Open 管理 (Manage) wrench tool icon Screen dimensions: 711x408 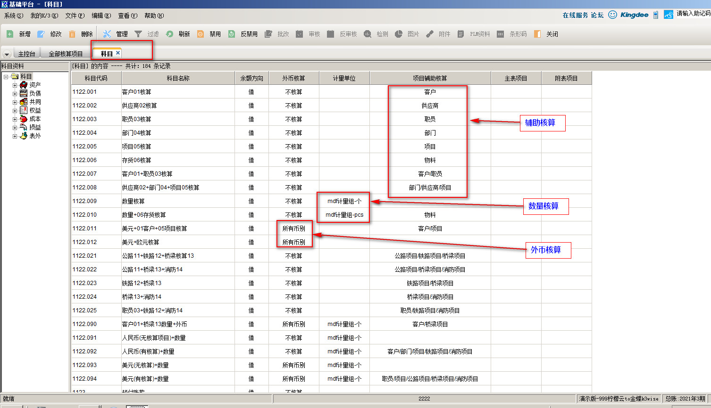coord(107,34)
